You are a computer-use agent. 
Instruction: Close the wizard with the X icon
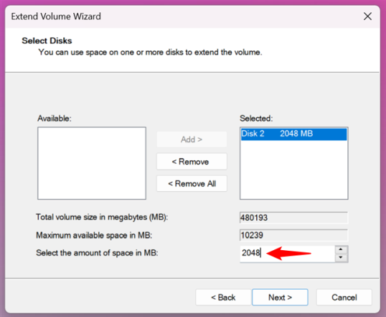(x=367, y=17)
